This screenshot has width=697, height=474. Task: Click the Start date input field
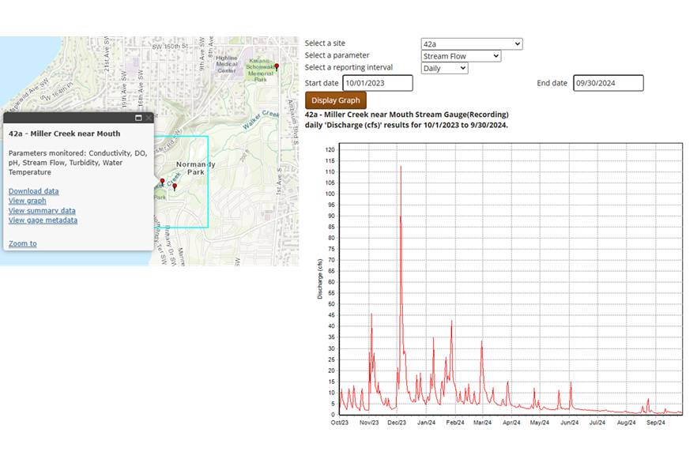pos(377,83)
